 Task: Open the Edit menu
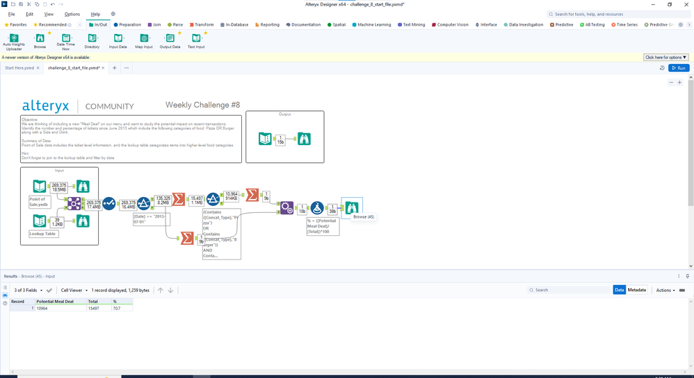[x=29, y=14]
